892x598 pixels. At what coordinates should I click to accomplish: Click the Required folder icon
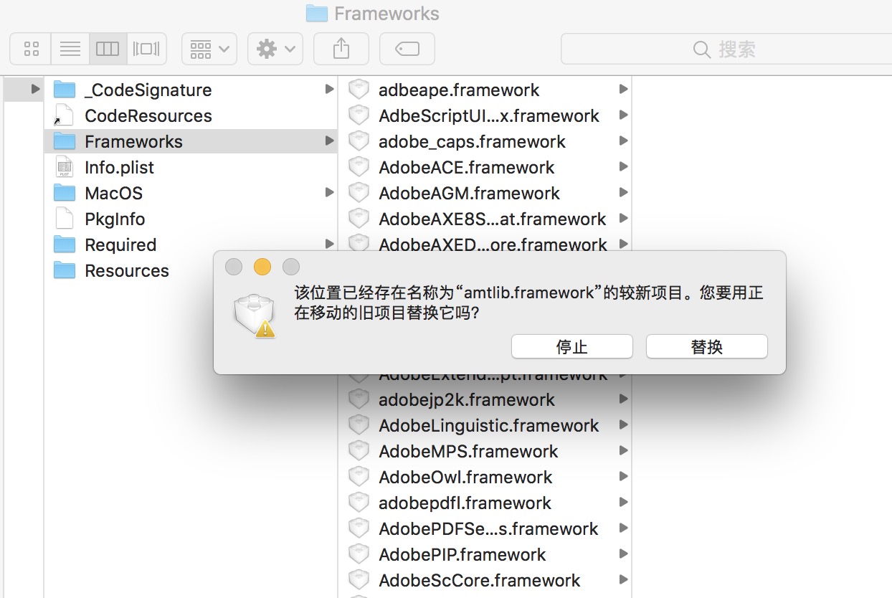[x=65, y=245]
